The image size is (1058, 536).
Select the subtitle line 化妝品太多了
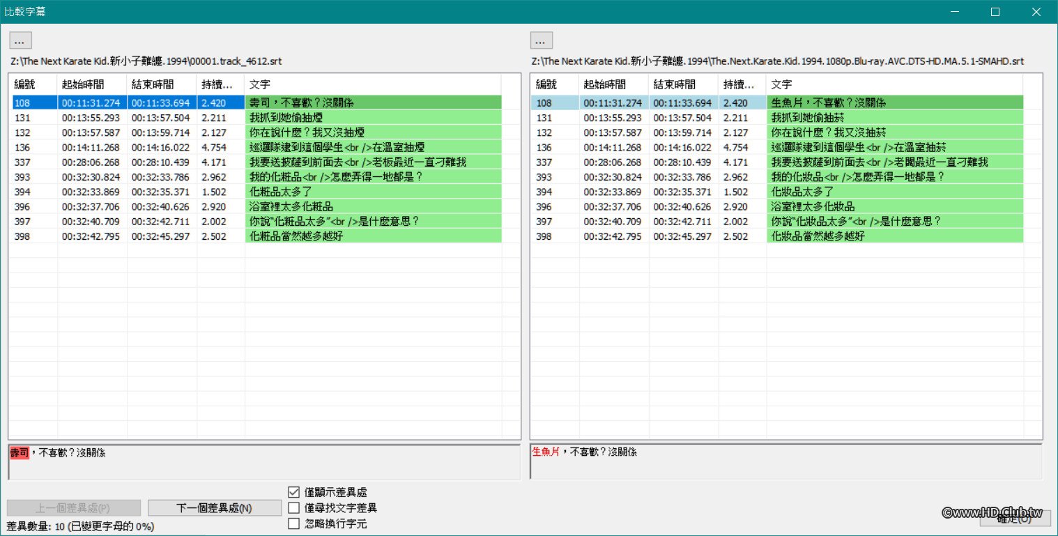point(894,192)
